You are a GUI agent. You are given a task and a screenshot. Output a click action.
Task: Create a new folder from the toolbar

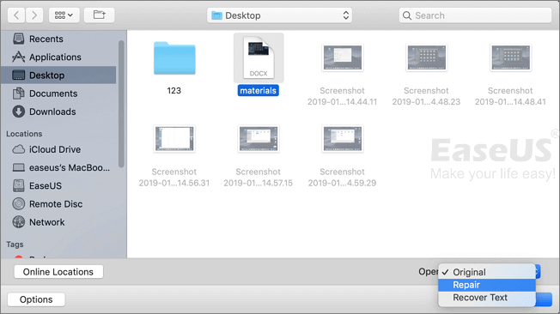[100, 15]
